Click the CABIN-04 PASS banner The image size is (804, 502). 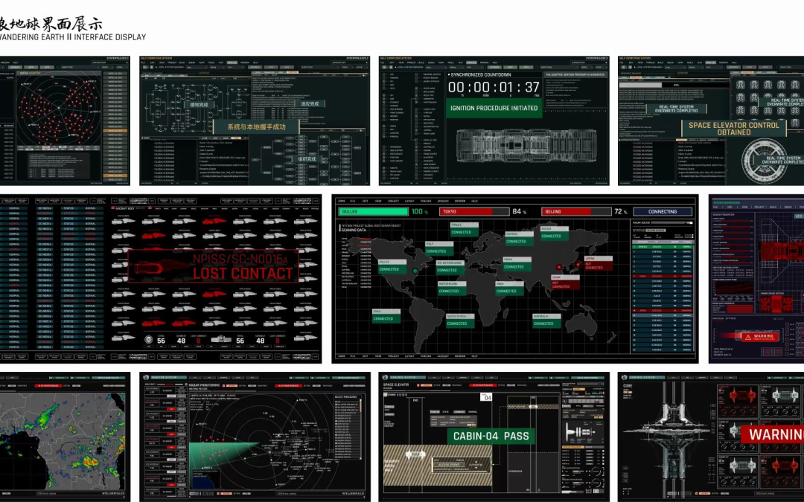[491, 436]
